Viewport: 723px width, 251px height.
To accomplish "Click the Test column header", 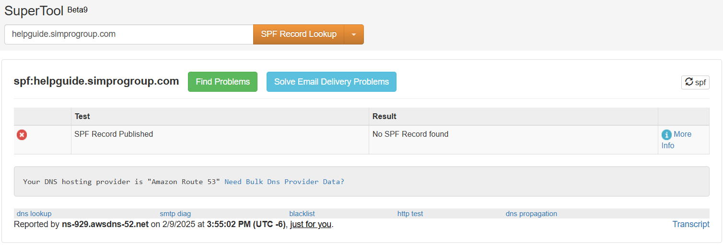I will [x=82, y=116].
